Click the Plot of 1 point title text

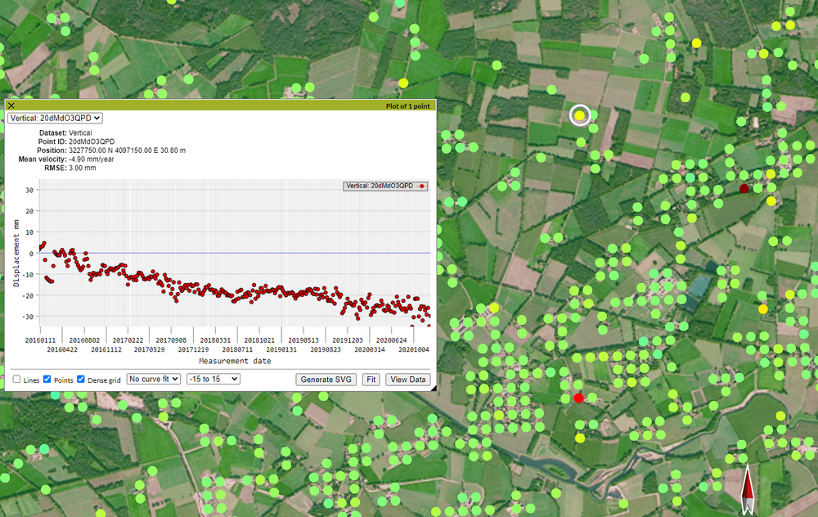tap(408, 106)
